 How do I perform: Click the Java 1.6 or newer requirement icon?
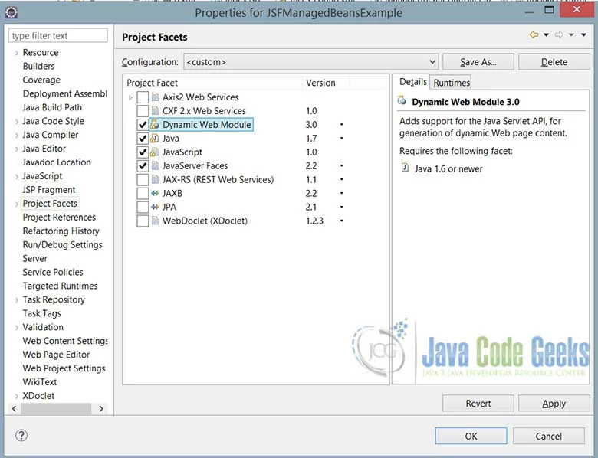[405, 168]
